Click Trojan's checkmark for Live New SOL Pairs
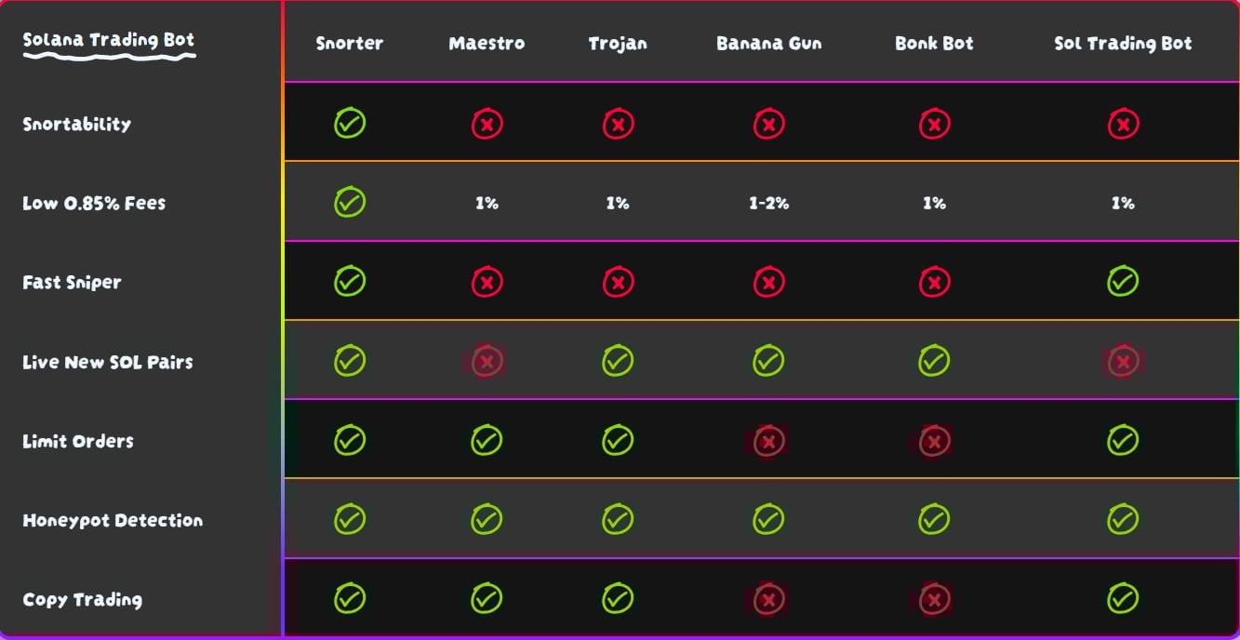The height and width of the screenshot is (640, 1240). [618, 361]
